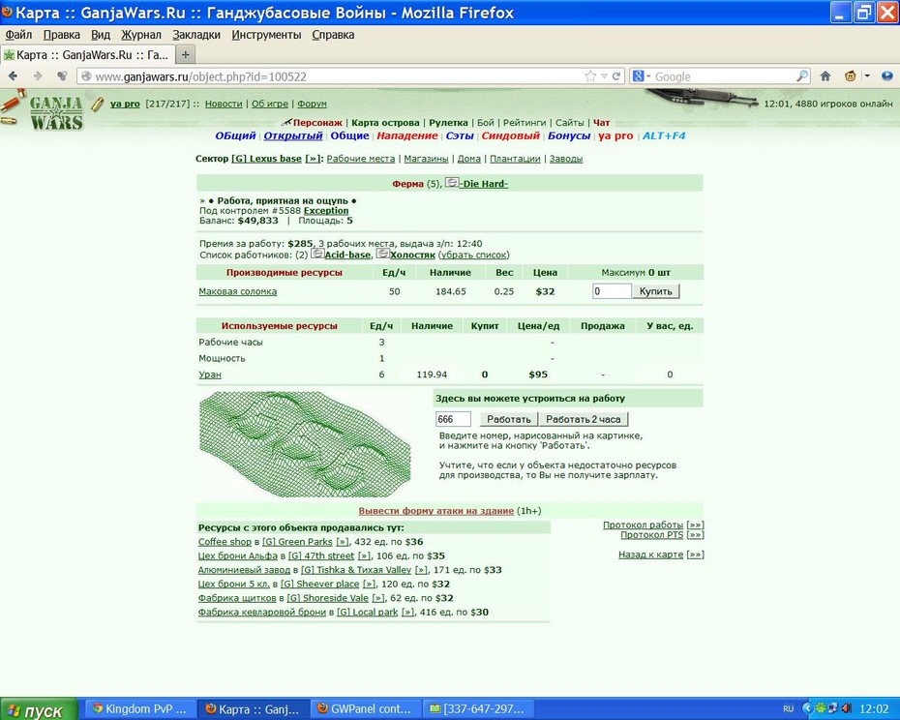The image size is (900, 720).
Task: Open the Плантации link
Action: pyautogui.click(x=515, y=159)
